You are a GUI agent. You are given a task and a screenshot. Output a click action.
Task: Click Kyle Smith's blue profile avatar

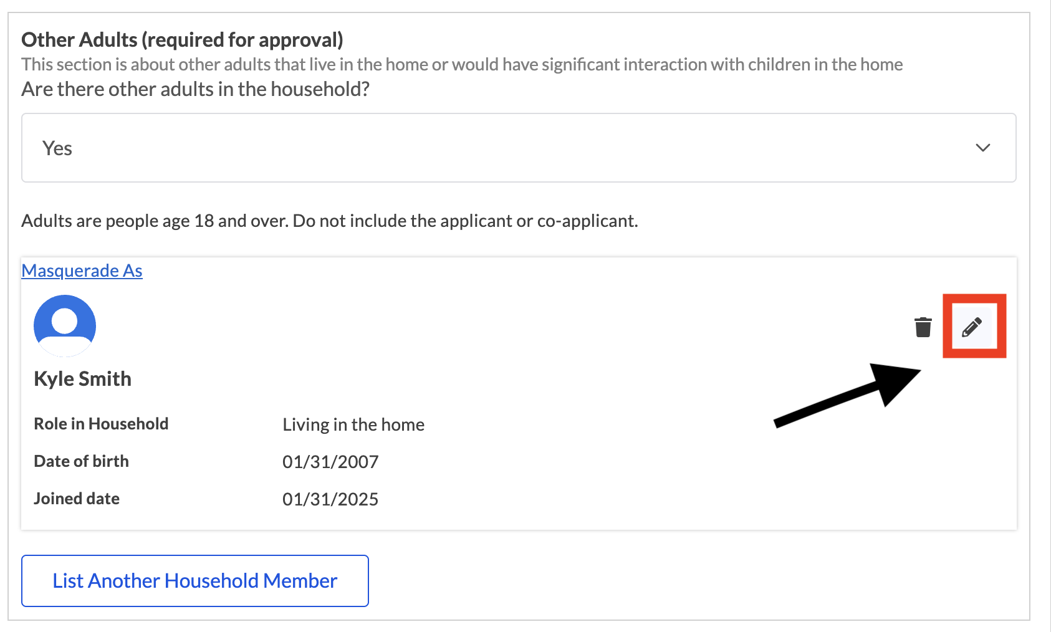click(x=65, y=325)
